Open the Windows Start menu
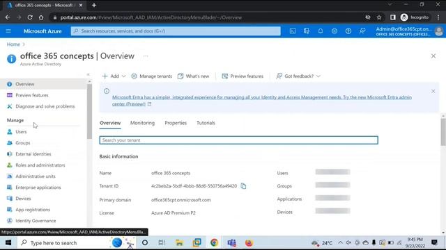Screen dimensions: 446x250 pyautogui.click(x=8, y=243)
